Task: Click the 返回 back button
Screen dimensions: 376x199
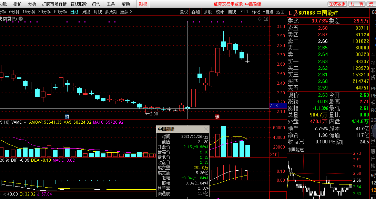Action: [280, 12]
